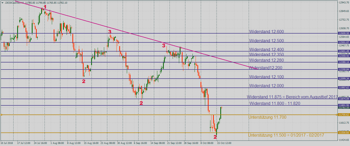Select the Widerstand 11.875 Augusttief 2017 label

point(292,97)
